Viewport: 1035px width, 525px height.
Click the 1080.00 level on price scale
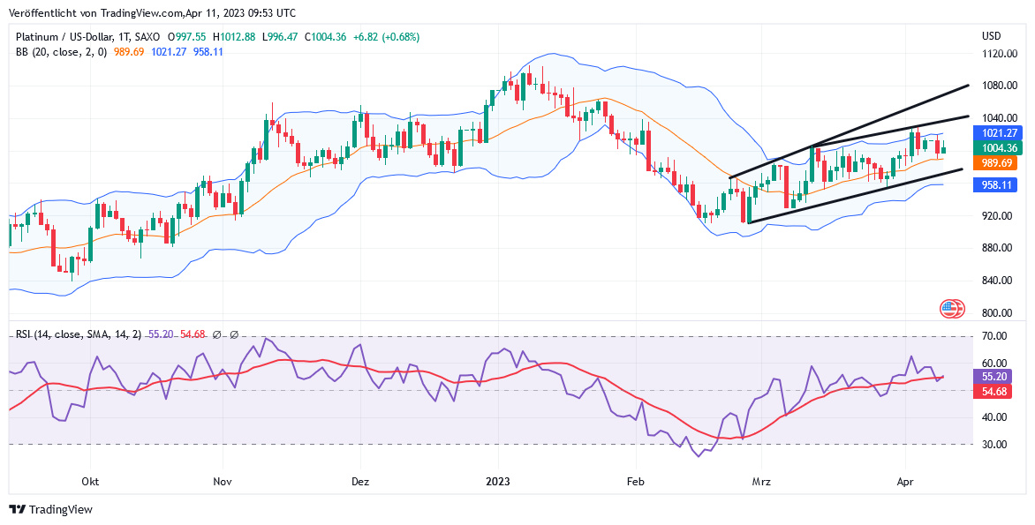point(1000,86)
